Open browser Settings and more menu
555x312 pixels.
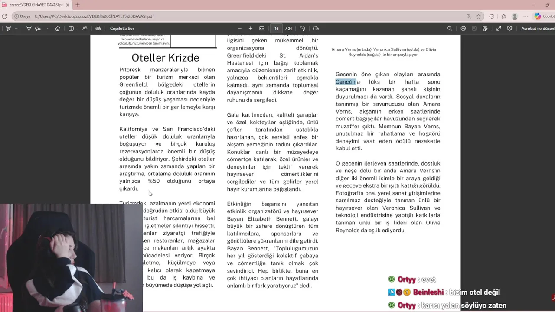(526, 16)
